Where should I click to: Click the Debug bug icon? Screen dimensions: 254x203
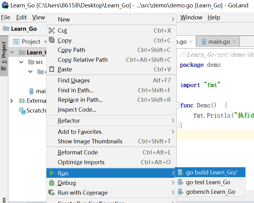point(52,183)
